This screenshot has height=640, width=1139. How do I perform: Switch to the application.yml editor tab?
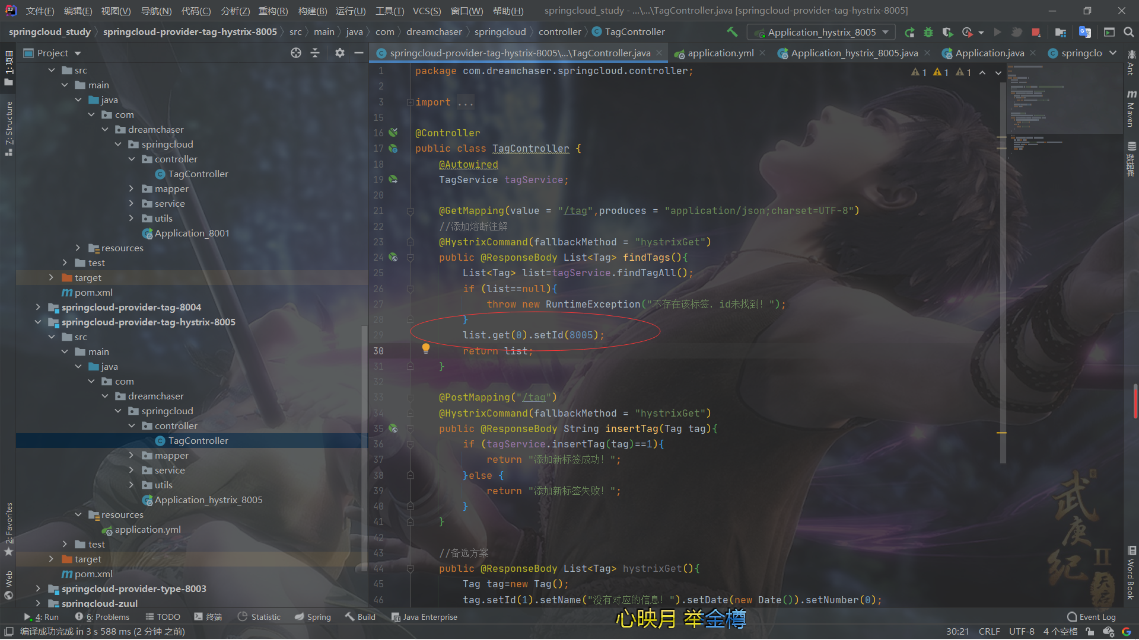pyautogui.click(x=720, y=53)
